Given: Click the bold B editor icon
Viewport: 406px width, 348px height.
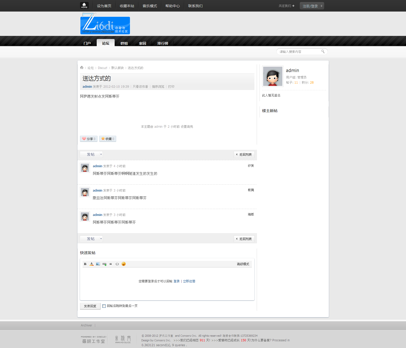Looking at the screenshot, I should pyautogui.click(x=85, y=264).
